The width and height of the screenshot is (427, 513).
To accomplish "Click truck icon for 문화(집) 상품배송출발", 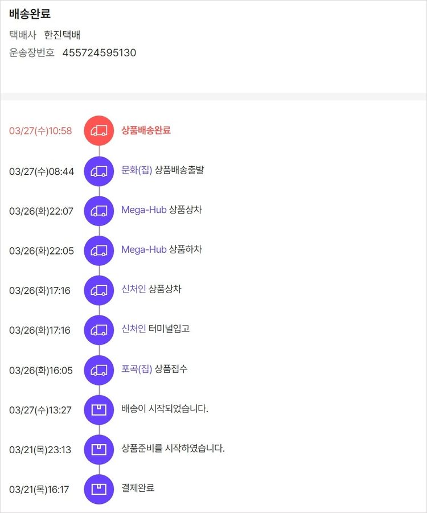I will click(x=99, y=170).
